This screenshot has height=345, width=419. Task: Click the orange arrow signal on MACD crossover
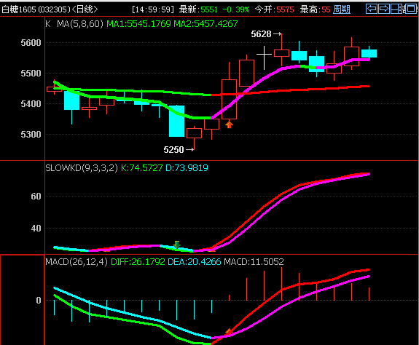point(229,331)
